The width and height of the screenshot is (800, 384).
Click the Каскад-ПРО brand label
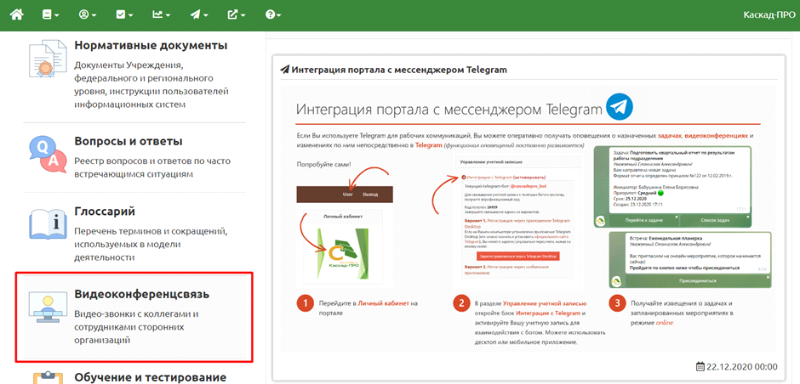coord(769,14)
